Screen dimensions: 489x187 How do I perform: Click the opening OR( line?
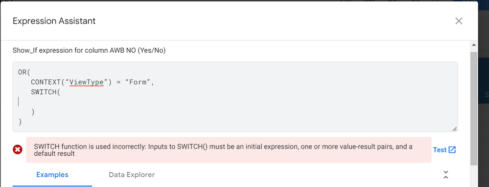pyautogui.click(x=24, y=72)
